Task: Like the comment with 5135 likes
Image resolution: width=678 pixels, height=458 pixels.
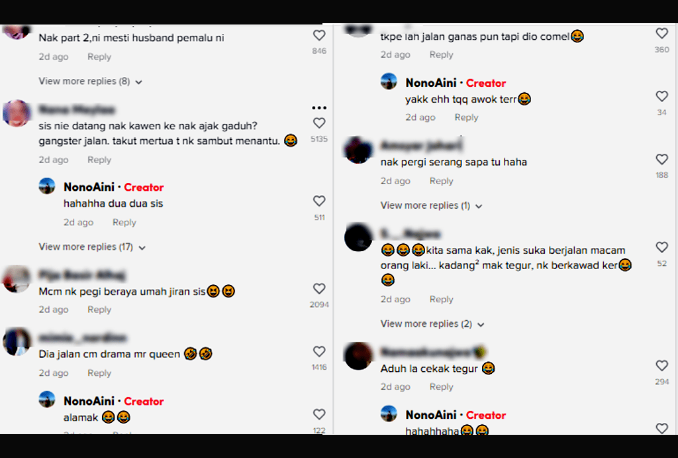Action: 319,123
